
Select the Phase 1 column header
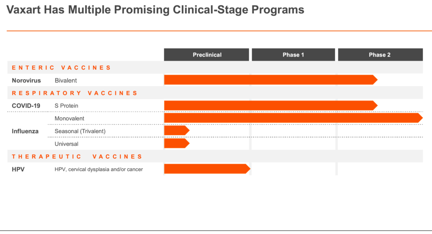(294, 55)
